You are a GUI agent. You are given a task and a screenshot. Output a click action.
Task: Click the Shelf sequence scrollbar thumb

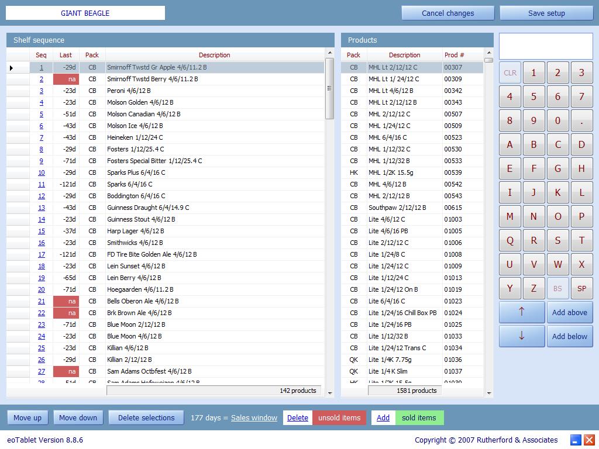tap(330, 88)
